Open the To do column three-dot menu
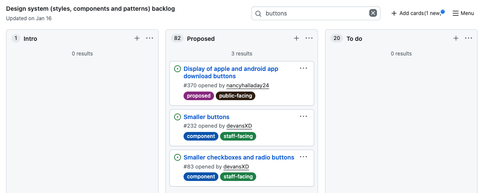 469,38
